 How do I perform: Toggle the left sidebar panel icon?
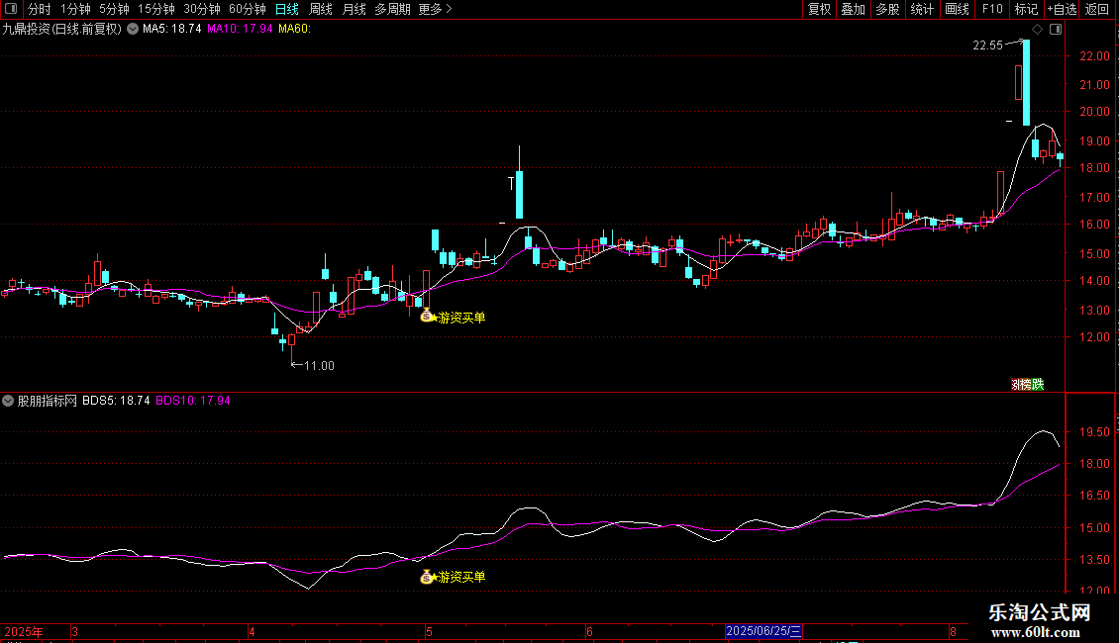(11, 9)
